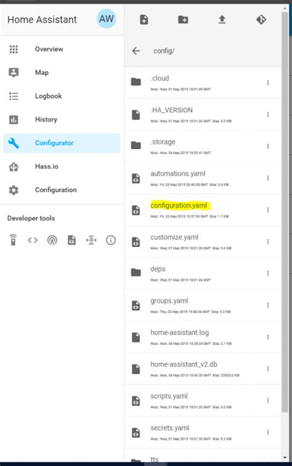Open the git diamond icon in toolbar
This screenshot has height=466, width=292.
(261, 20)
